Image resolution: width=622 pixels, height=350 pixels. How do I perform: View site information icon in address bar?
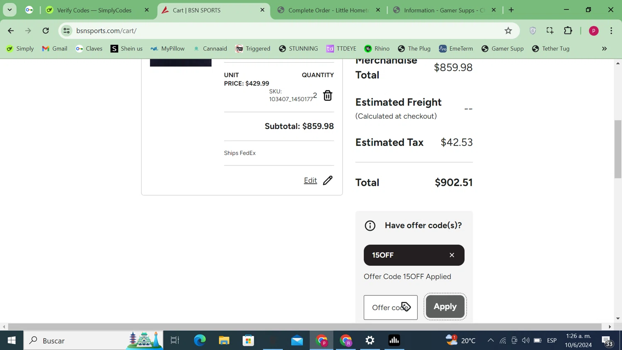coord(66,31)
